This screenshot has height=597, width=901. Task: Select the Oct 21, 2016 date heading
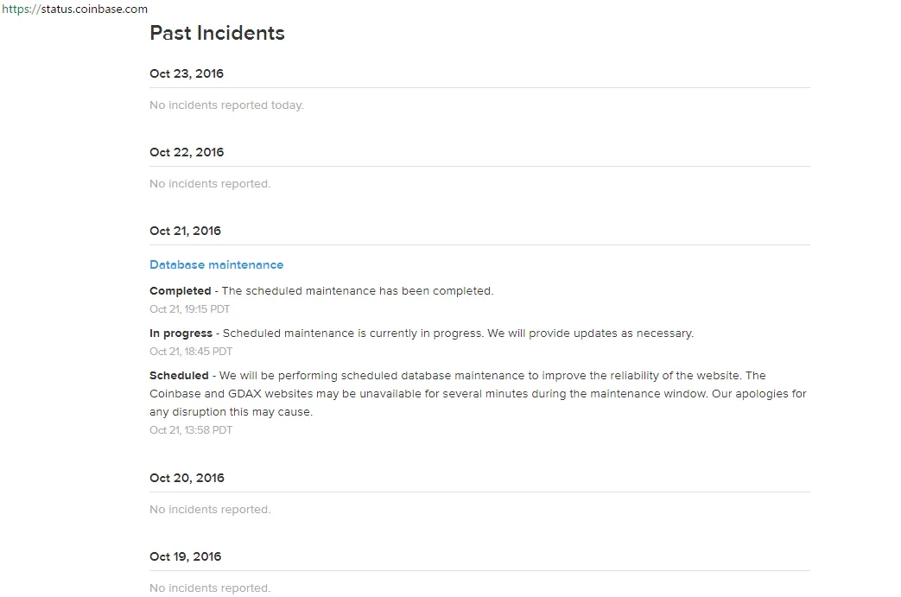185,231
